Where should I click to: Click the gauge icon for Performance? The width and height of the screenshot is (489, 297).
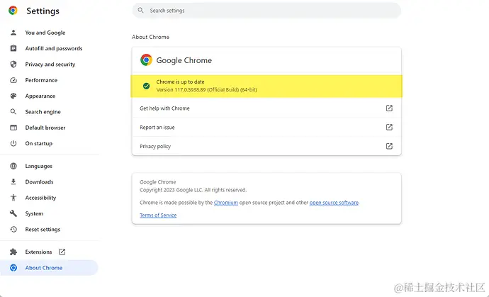coord(13,80)
